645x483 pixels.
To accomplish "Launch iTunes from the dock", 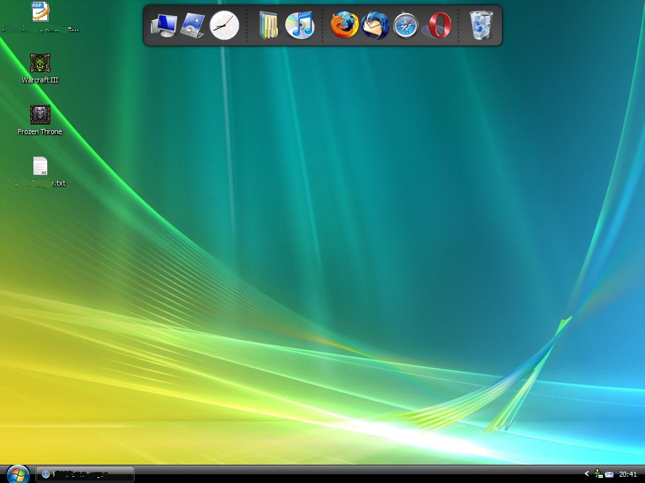I will 300,26.
